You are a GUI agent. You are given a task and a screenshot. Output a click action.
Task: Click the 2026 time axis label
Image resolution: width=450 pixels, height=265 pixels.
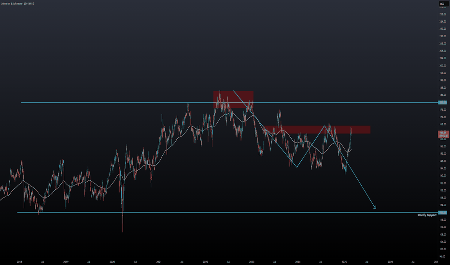click(x=390, y=262)
